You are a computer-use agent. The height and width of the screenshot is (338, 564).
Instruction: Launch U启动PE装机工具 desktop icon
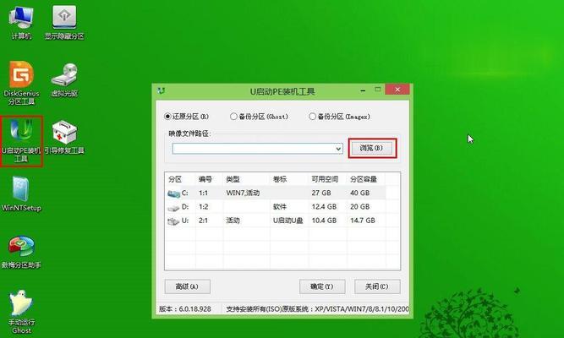click(x=21, y=141)
